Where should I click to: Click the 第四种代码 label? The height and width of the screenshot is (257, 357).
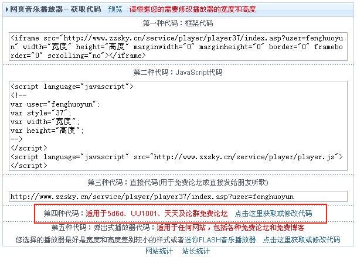click(x=64, y=213)
